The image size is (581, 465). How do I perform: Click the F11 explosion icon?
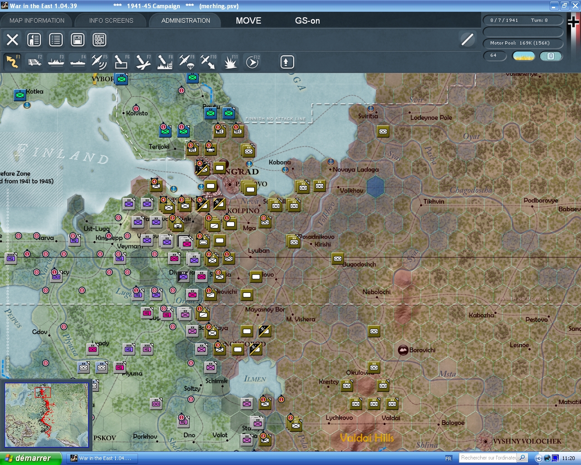pos(230,62)
